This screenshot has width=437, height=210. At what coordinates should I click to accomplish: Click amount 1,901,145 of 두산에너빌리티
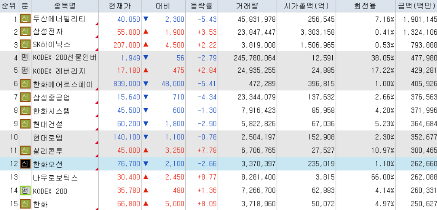(420, 19)
